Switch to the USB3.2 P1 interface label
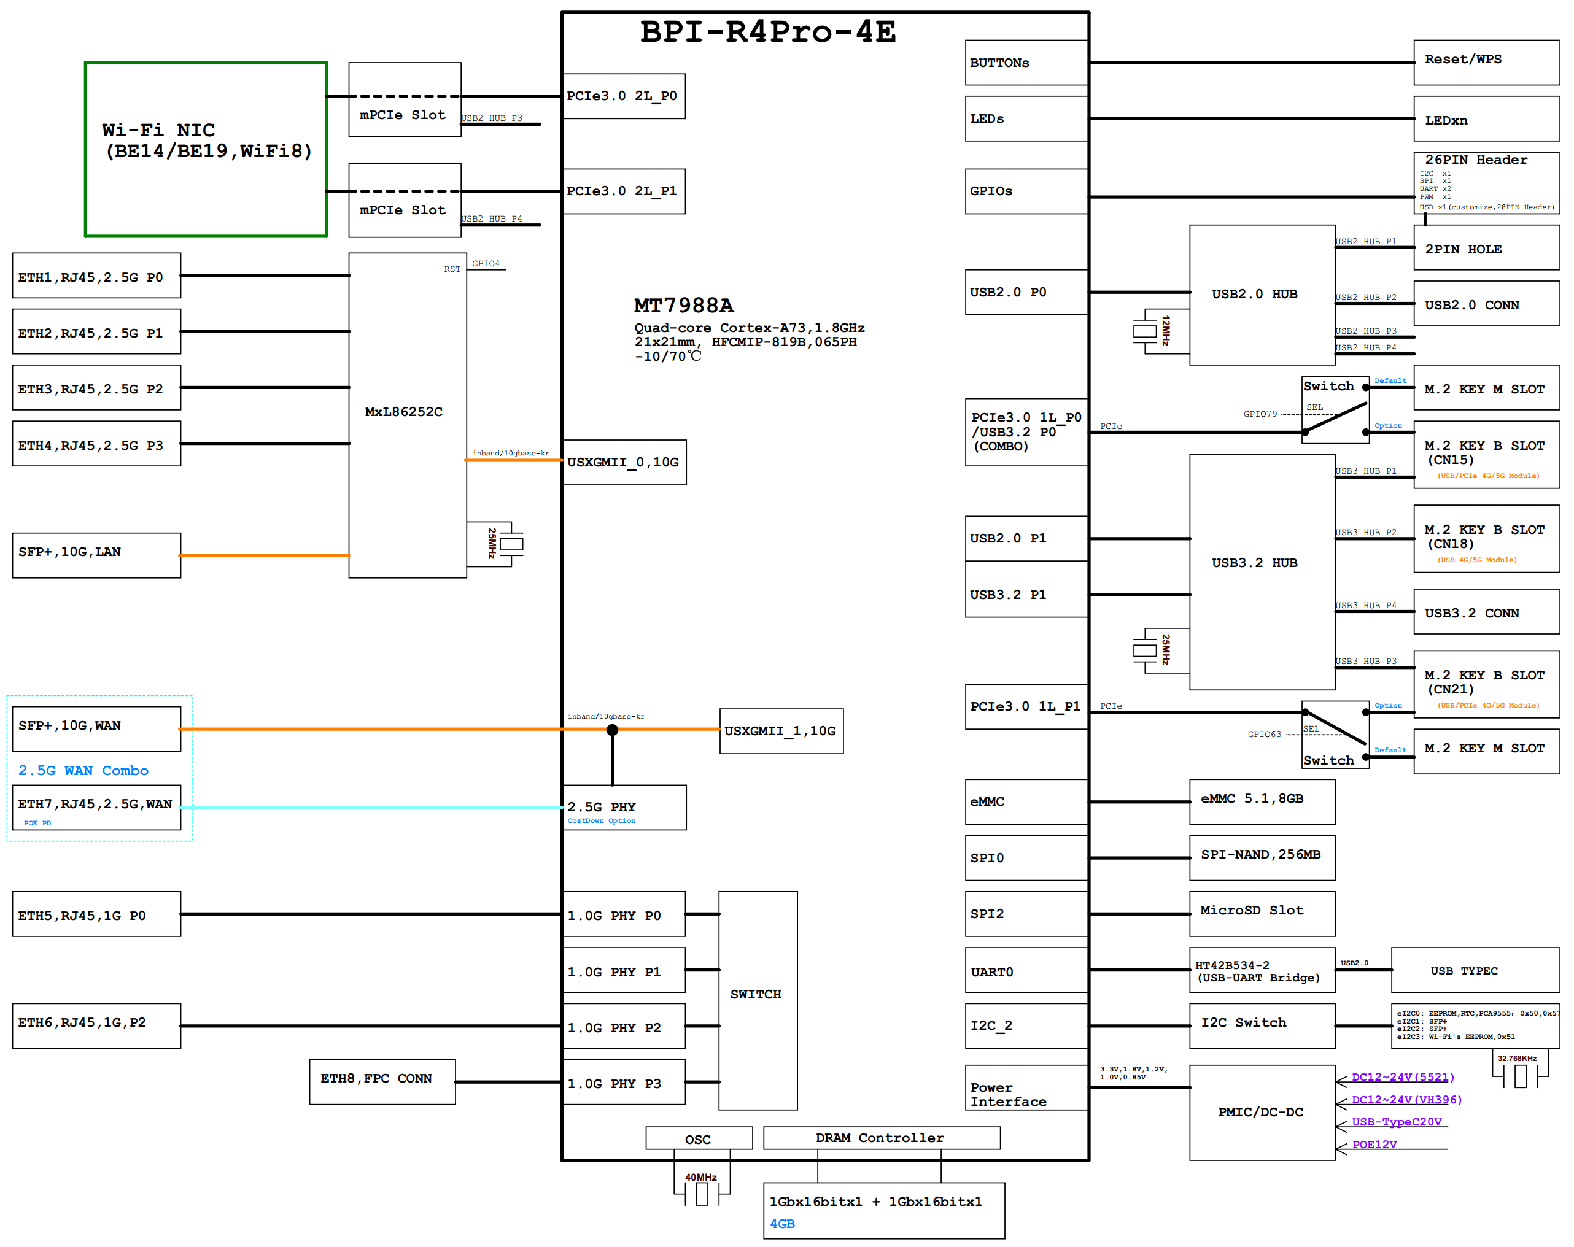This screenshot has height=1247, width=1574. (1007, 594)
